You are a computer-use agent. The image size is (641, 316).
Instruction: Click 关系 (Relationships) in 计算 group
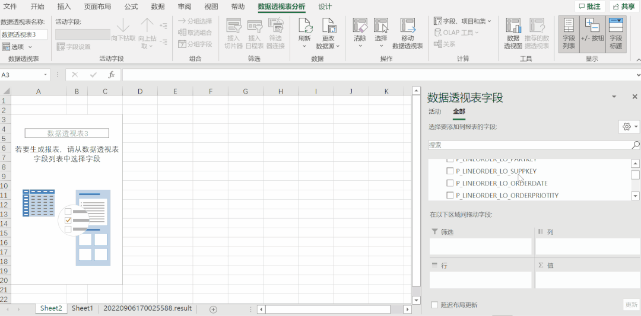click(445, 44)
